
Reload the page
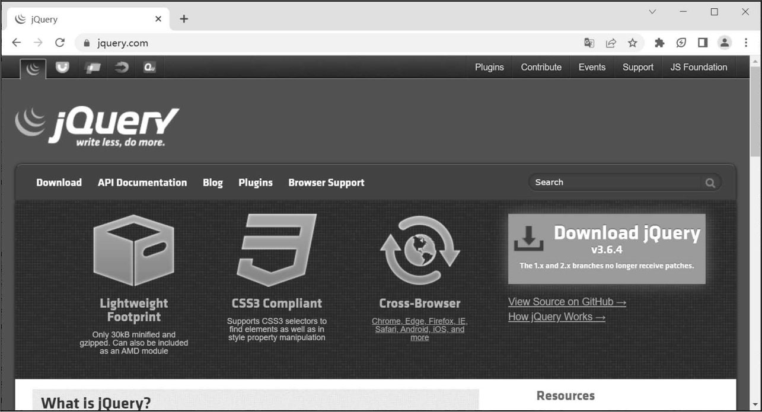click(59, 43)
